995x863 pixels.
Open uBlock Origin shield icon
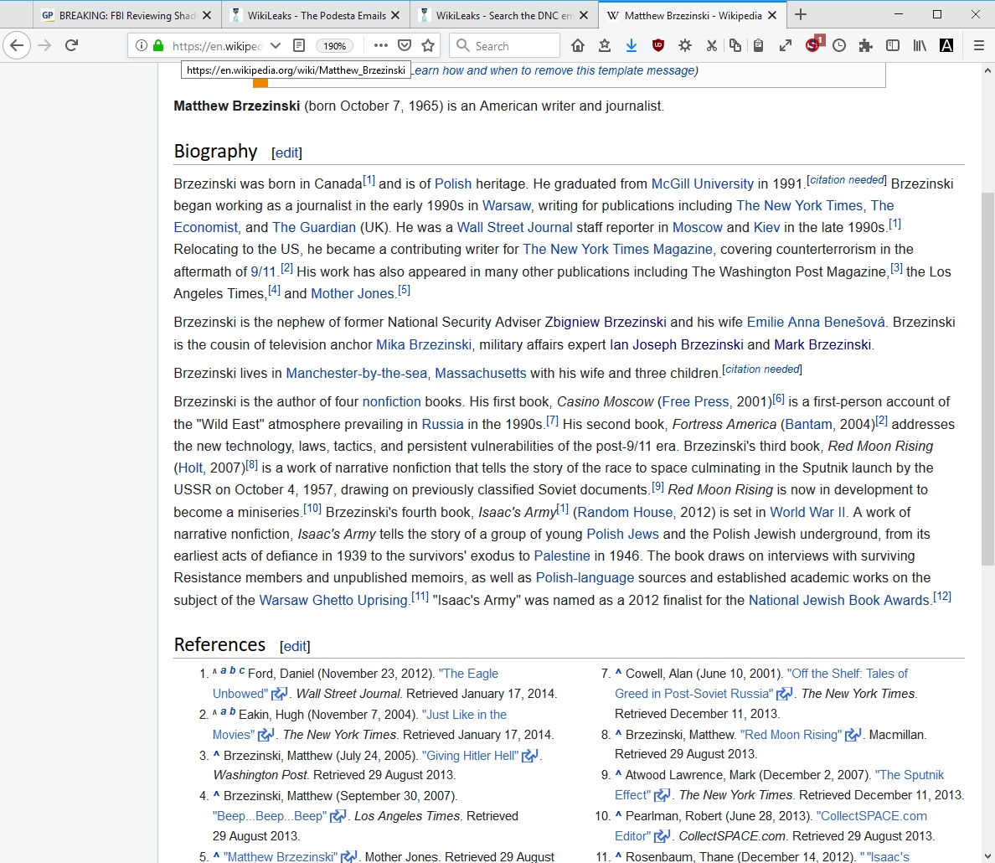(658, 45)
